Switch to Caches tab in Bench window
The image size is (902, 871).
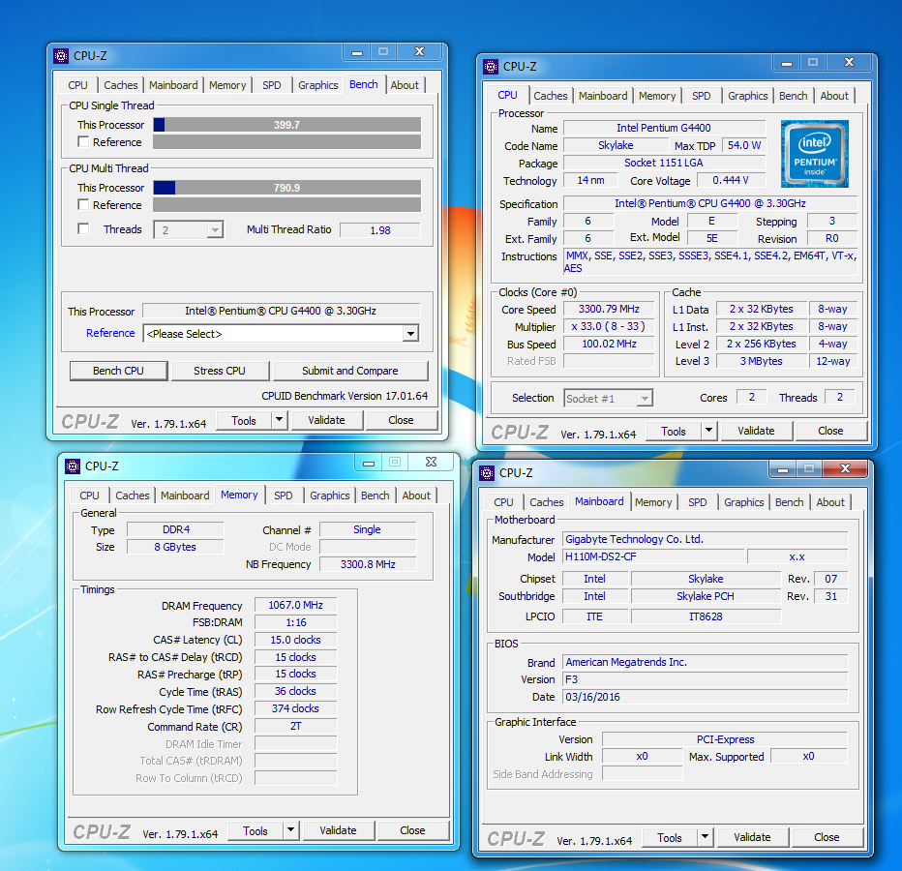tap(121, 85)
